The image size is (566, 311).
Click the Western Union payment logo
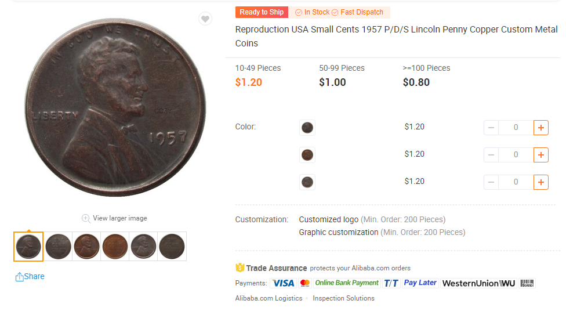pos(478,283)
